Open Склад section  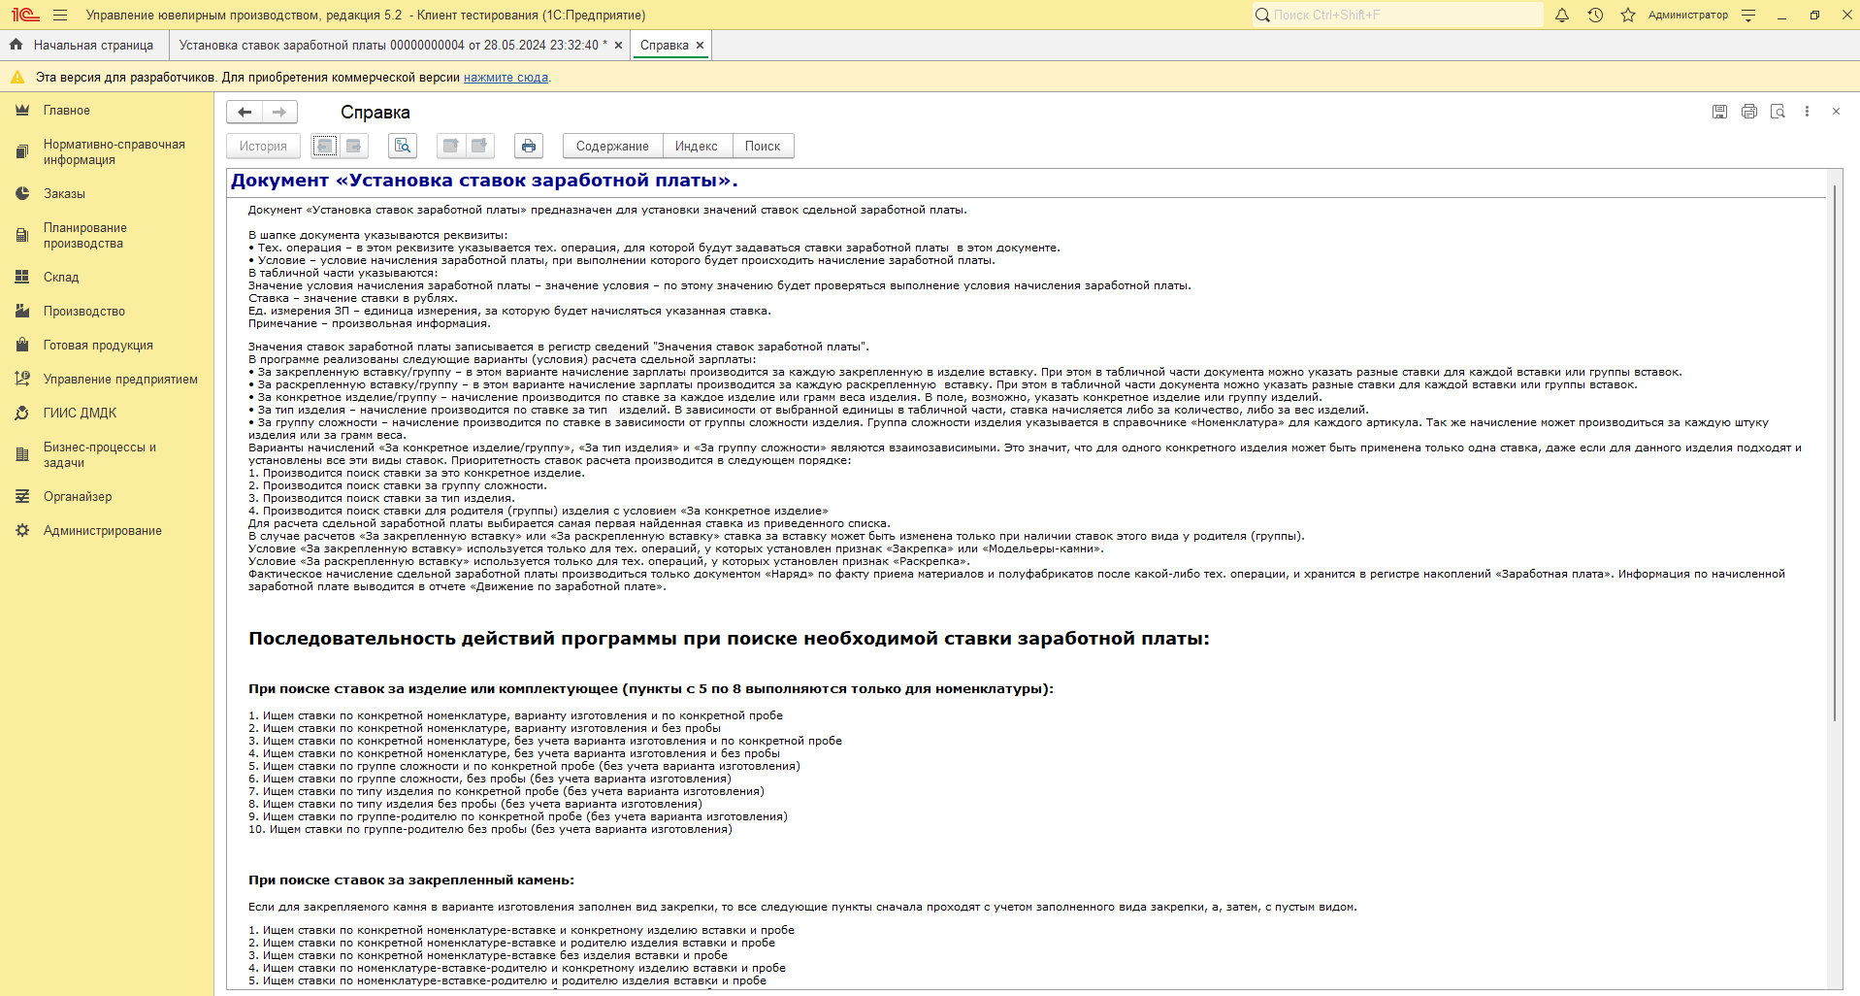pyautogui.click(x=107, y=278)
